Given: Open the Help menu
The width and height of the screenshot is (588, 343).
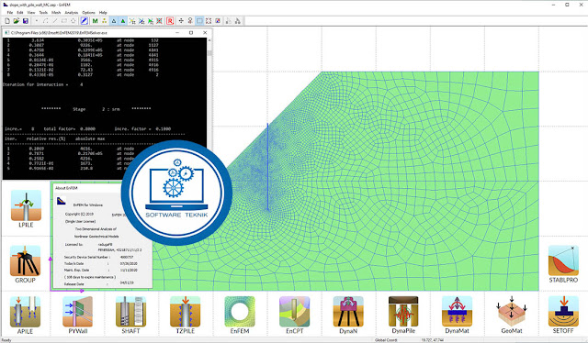Looking at the screenshot, I should [103, 12].
